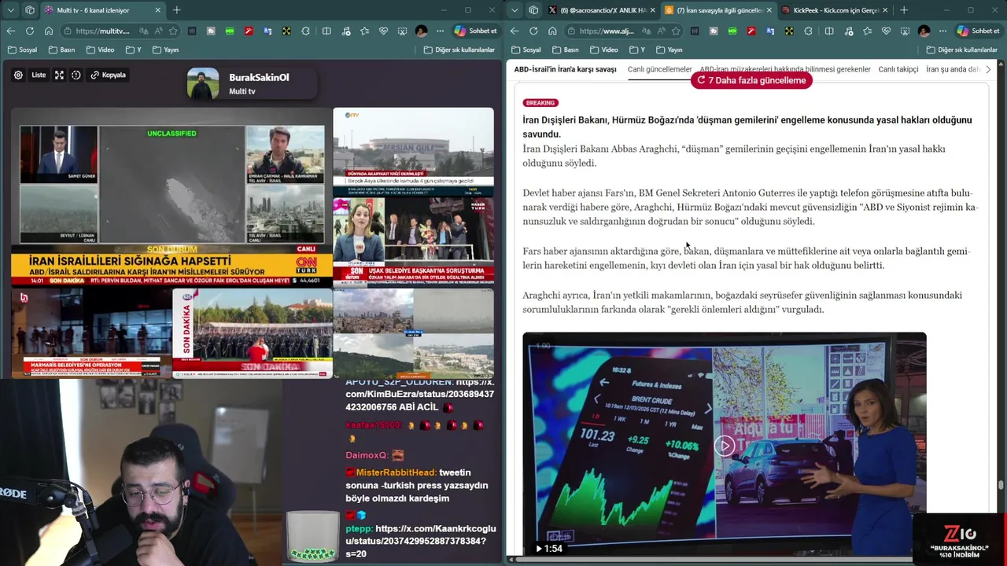The image size is (1007, 566).
Task: Translate page icon in left address bar
Action: click(144, 31)
